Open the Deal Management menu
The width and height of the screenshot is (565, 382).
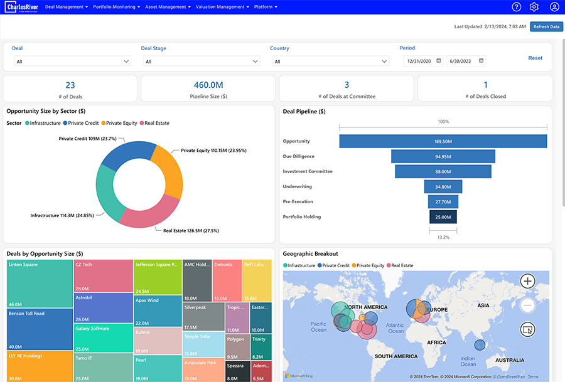(67, 7)
